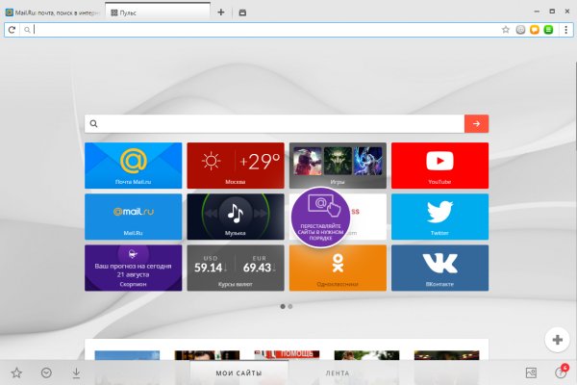Open downloads icon in bottom bar

(76, 372)
